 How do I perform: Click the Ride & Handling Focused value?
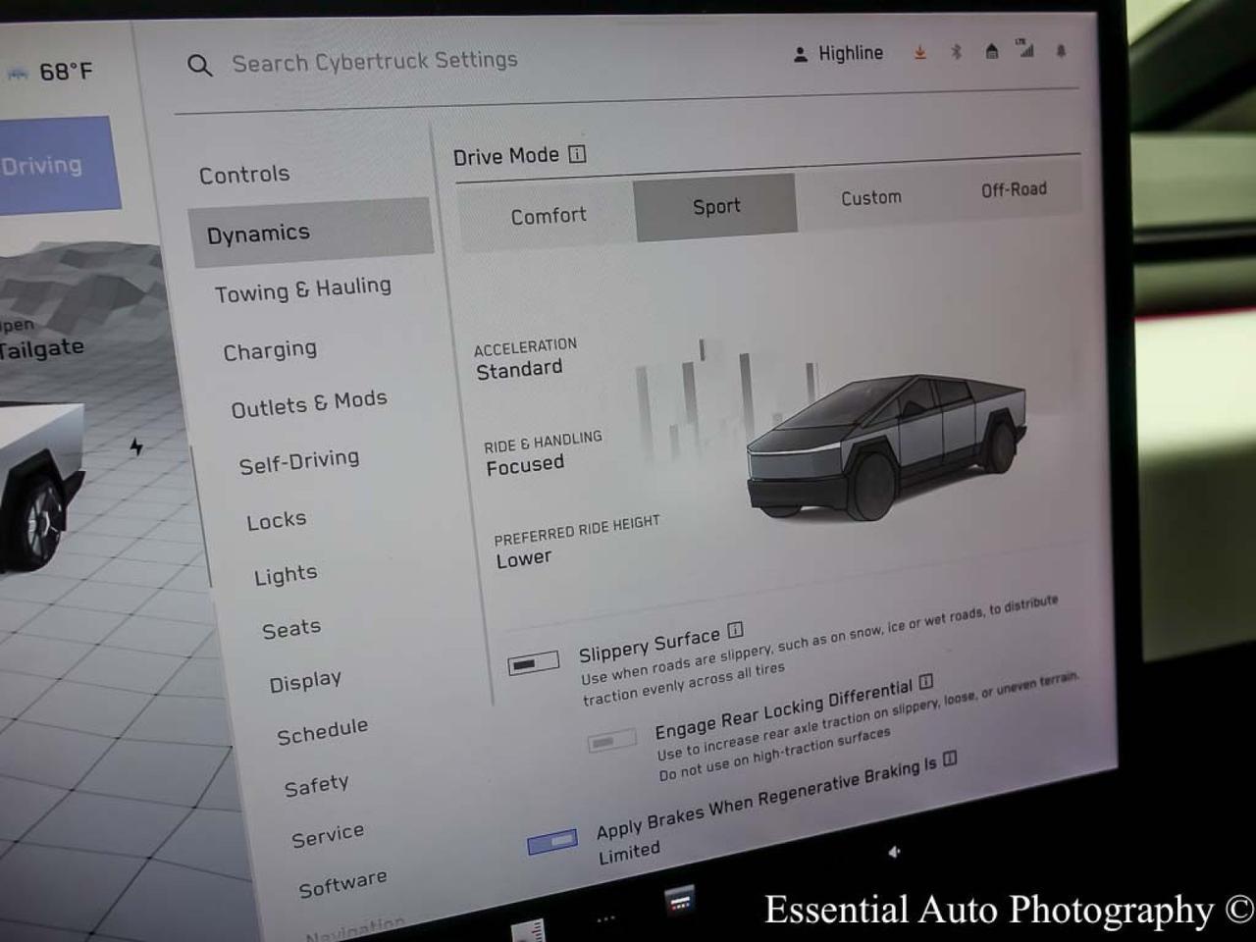tap(525, 465)
